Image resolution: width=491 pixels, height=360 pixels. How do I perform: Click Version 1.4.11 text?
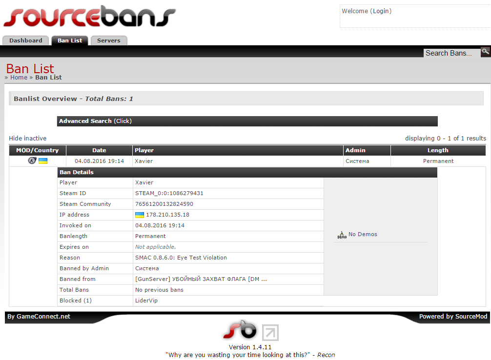[250, 347]
